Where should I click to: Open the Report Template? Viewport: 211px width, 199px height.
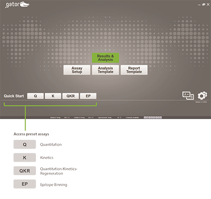[134, 70]
